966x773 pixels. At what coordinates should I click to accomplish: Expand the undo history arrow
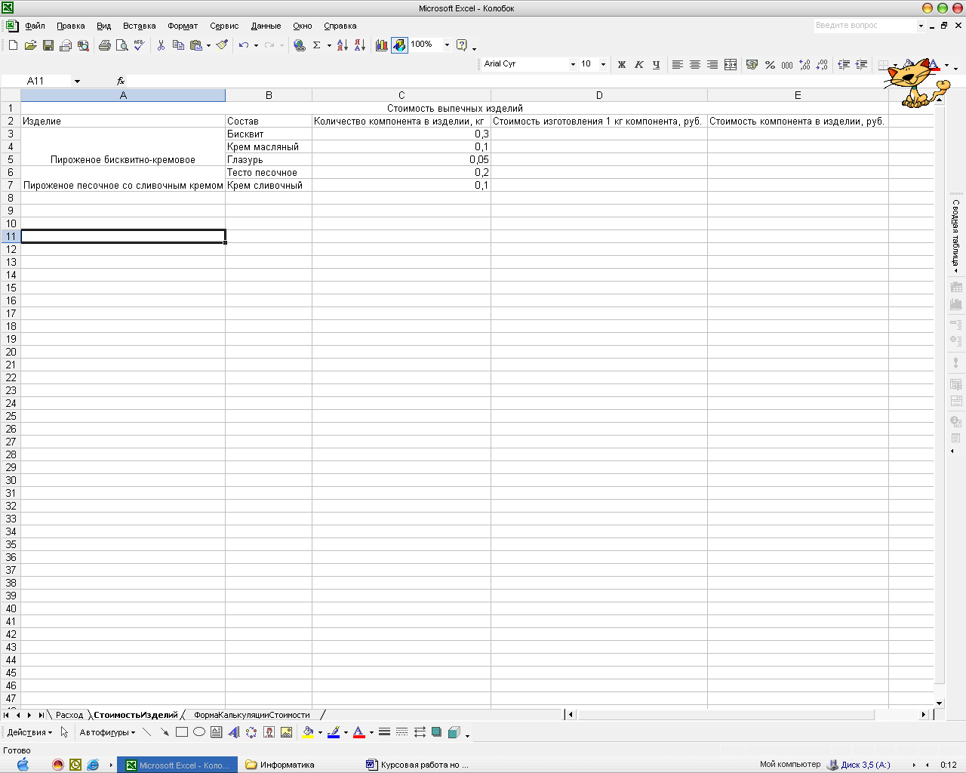point(256,45)
